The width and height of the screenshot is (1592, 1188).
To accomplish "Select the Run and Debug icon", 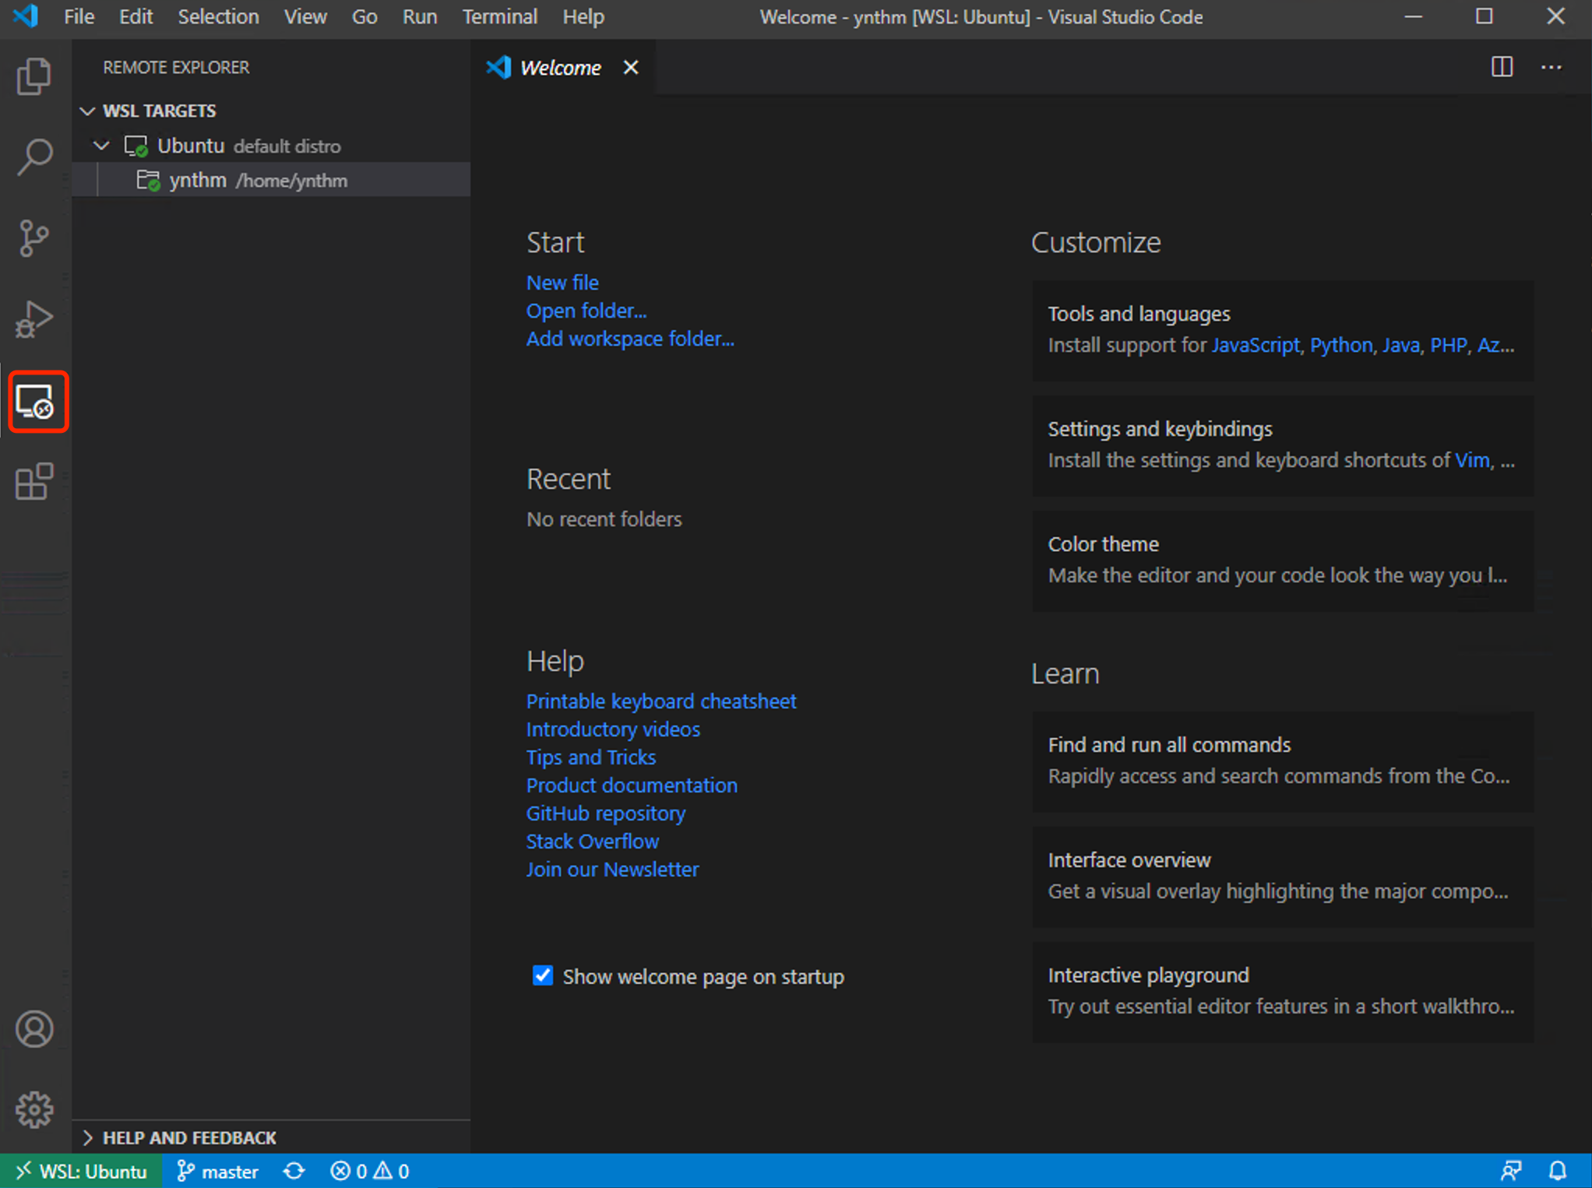I will click(x=34, y=318).
